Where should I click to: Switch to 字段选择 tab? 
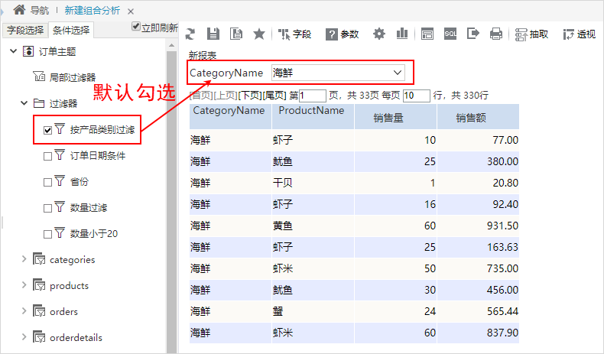tap(25, 30)
